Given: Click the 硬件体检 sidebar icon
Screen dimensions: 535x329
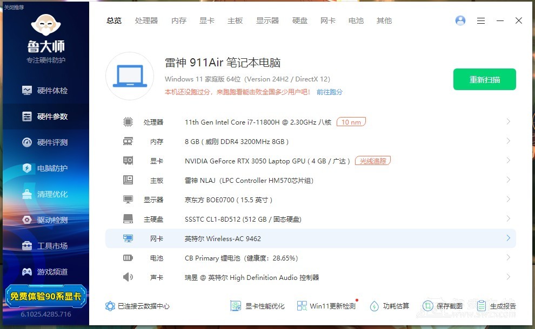Looking at the screenshot, I should pos(27,91).
